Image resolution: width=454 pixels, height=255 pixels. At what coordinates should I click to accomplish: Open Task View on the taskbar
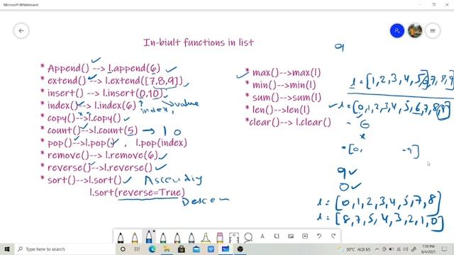point(137,249)
